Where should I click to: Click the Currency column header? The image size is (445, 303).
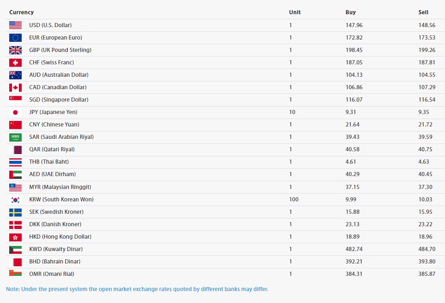[x=21, y=12]
